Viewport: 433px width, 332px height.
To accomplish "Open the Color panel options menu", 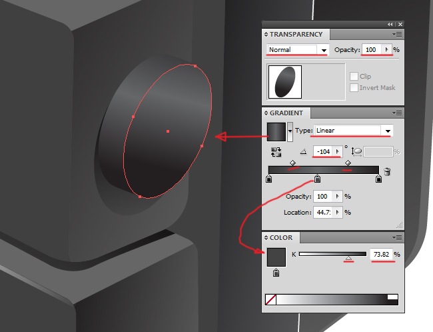I will [397, 238].
